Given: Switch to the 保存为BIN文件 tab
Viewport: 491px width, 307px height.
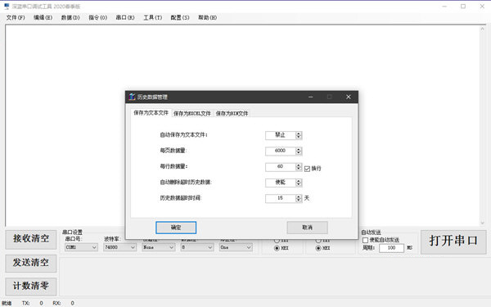Looking at the screenshot, I should [x=232, y=114].
